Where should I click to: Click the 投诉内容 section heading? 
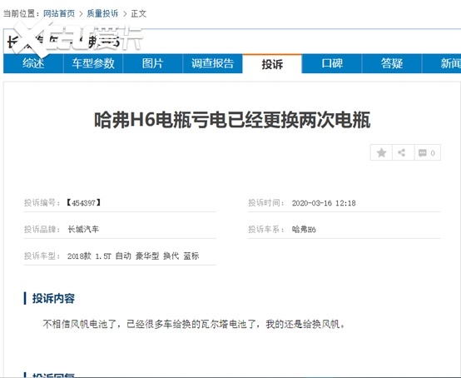[x=53, y=298]
